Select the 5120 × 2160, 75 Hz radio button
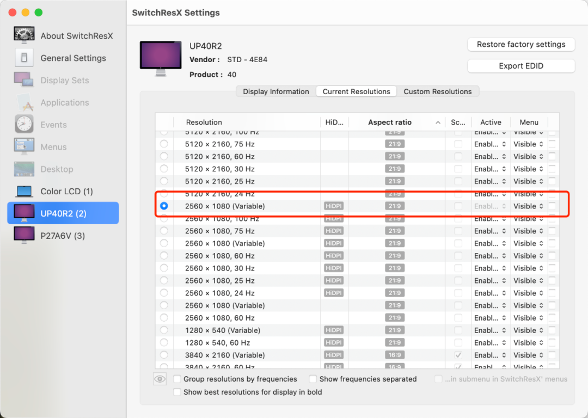 (x=164, y=144)
